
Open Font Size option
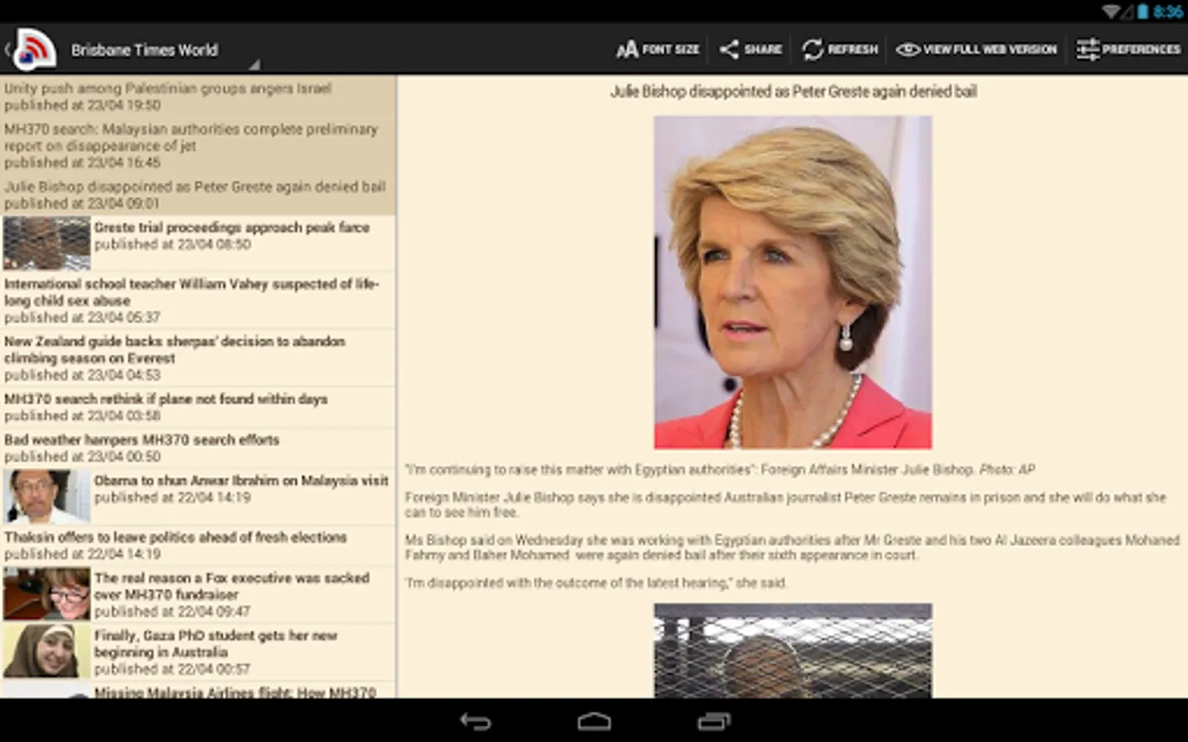click(658, 49)
